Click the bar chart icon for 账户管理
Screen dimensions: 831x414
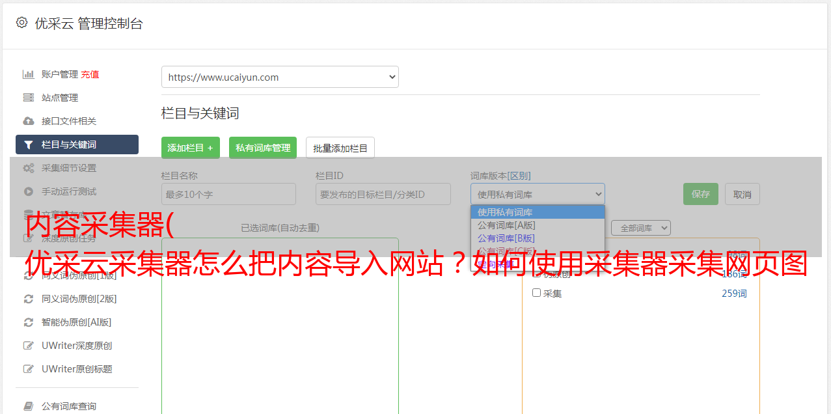coord(29,74)
